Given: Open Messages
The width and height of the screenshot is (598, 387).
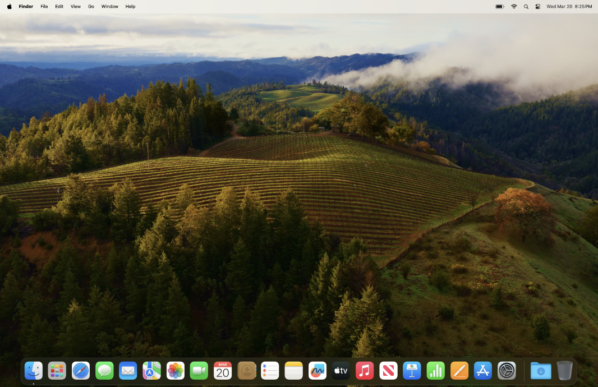Looking at the screenshot, I should click(104, 370).
